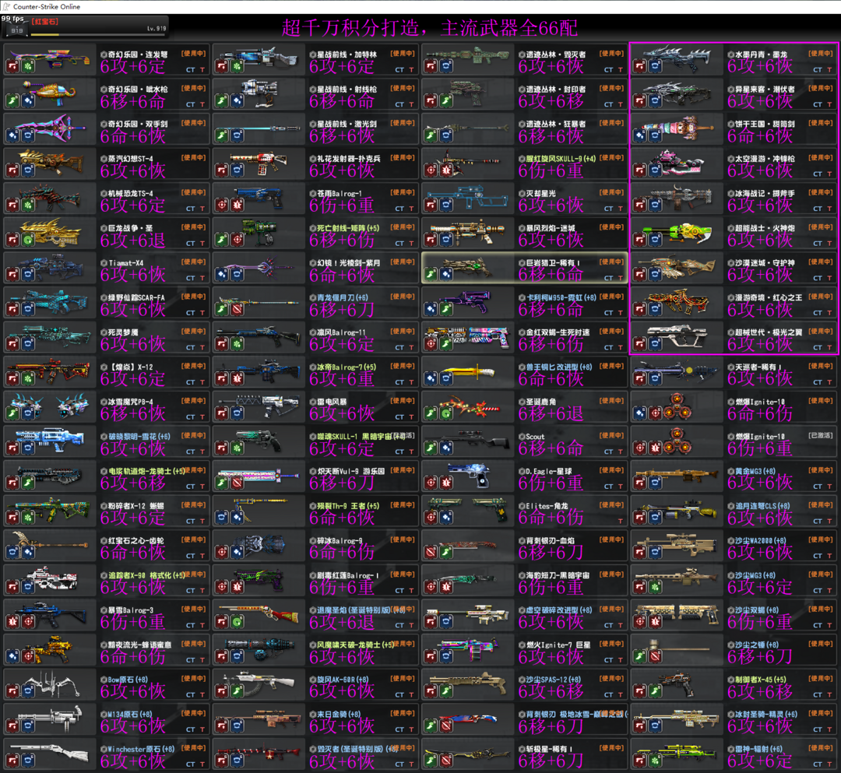This screenshot has width=841, height=773.
Task: Click the red attack part icon on 追月连弩CLS
Action: [640, 518]
